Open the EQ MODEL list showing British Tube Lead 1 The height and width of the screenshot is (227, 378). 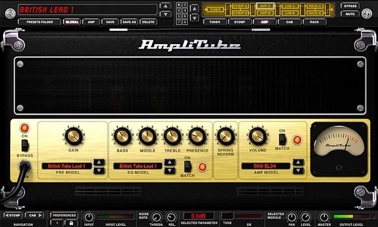138,166
